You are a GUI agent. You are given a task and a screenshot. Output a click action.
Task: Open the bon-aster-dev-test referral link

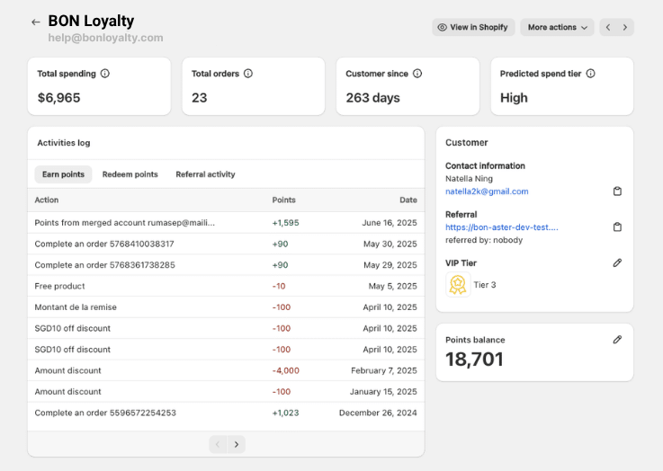point(501,227)
